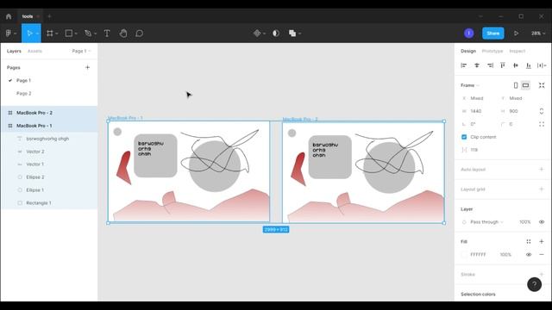Open the Frame tool options arrow
The width and height of the screenshot is (552, 310).
pyautogui.click(x=57, y=34)
